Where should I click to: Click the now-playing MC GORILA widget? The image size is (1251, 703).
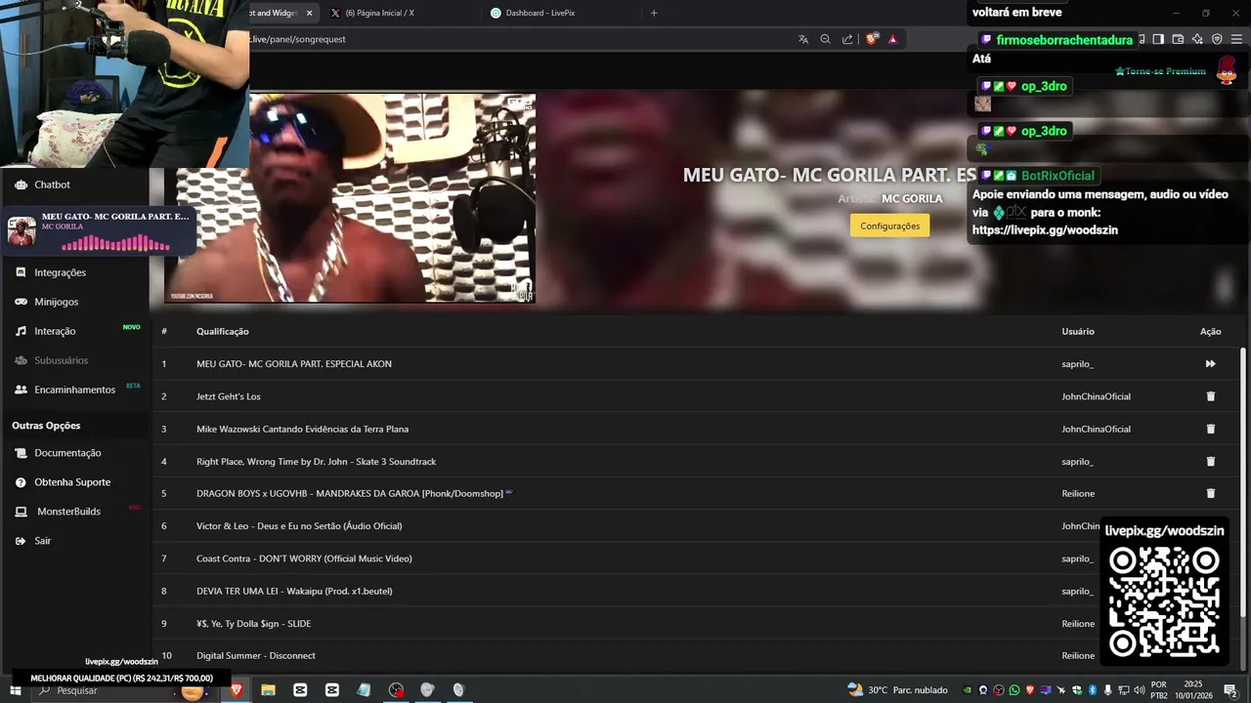pos(98,231)
